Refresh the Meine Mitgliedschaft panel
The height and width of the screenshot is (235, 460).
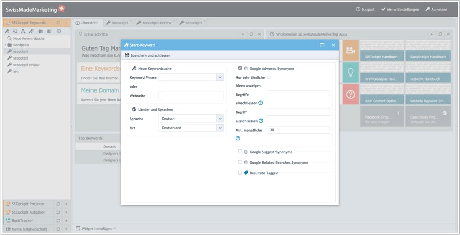(x=58, y=229)
